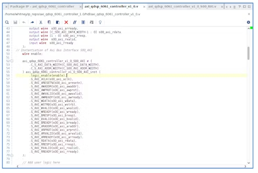The height and width of the screenshot is (173, 258).
Task: Close the axi_qdsp_6061_controller_v1_0.v tab
Action: [x=144, y=7]
